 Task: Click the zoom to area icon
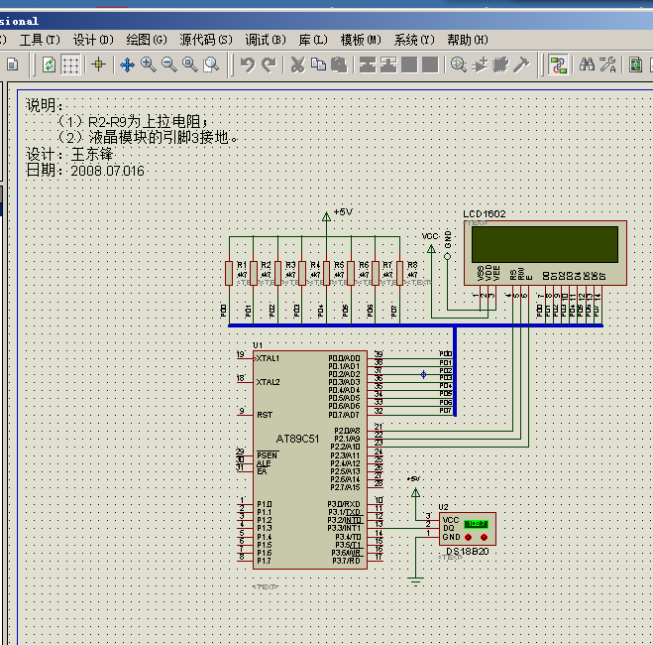tap(211, 64)
